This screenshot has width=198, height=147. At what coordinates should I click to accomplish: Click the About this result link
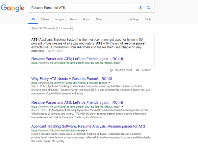point(123,70)
